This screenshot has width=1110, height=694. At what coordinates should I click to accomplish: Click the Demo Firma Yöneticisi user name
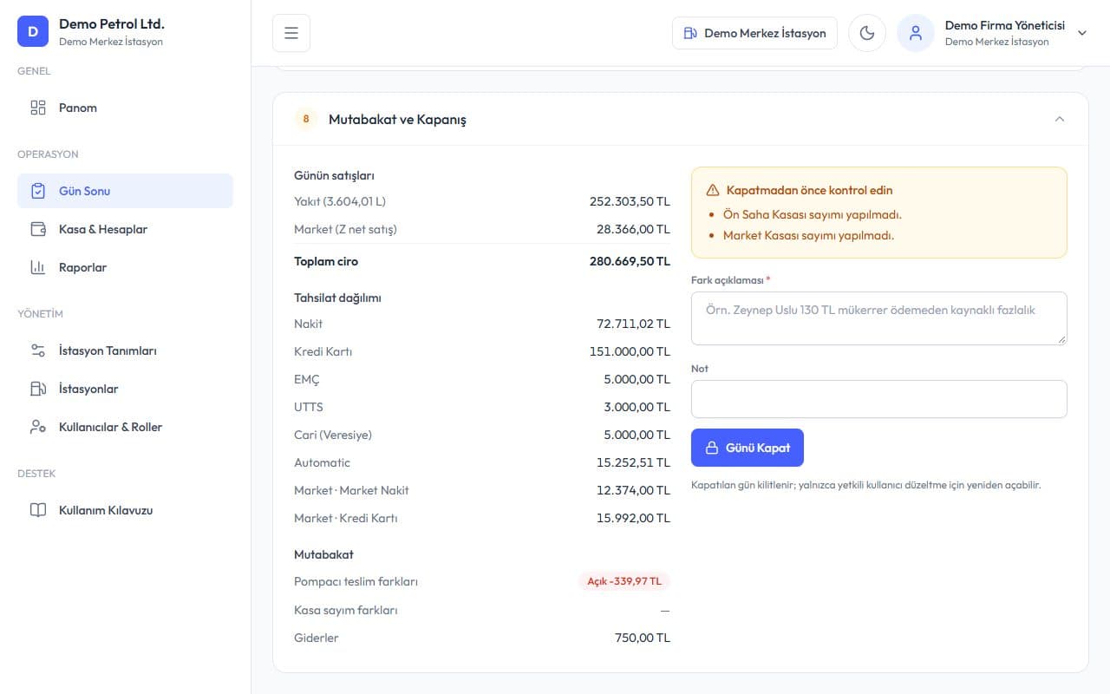click(x=1005, y=25)
